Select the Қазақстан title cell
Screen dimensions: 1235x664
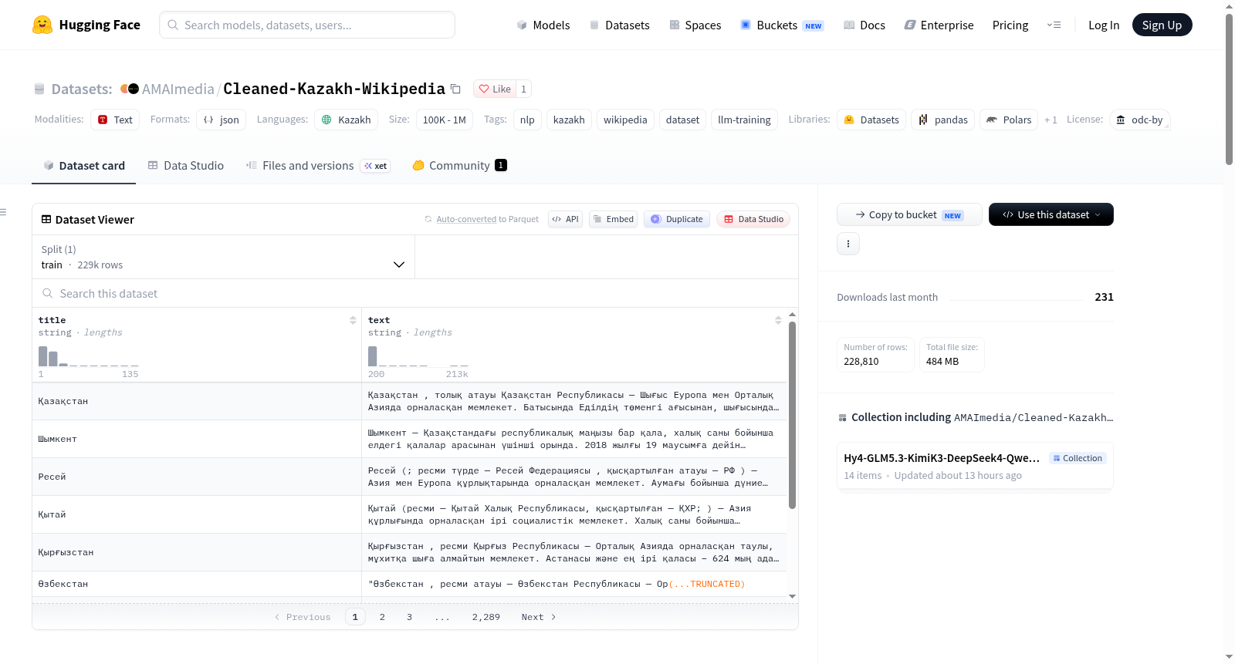(197, 402)
